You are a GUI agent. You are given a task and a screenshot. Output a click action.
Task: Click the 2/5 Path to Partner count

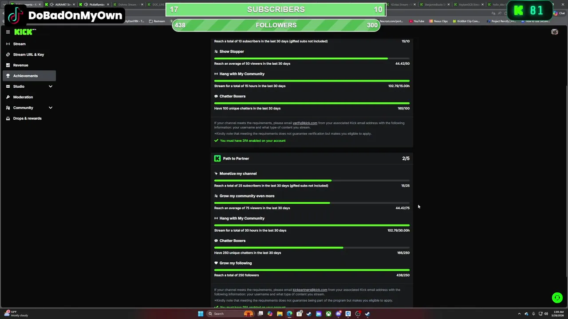(406, 158)
